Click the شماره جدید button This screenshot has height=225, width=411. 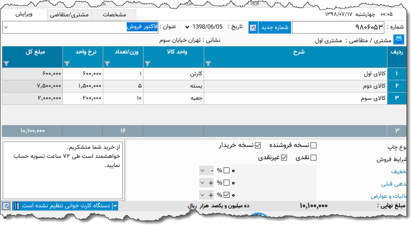[x=275, y=28]
